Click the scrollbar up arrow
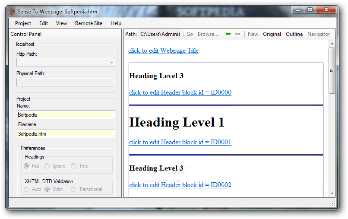Screen dimensions: 348x219 pyautogui.click(x=332, y=44)
